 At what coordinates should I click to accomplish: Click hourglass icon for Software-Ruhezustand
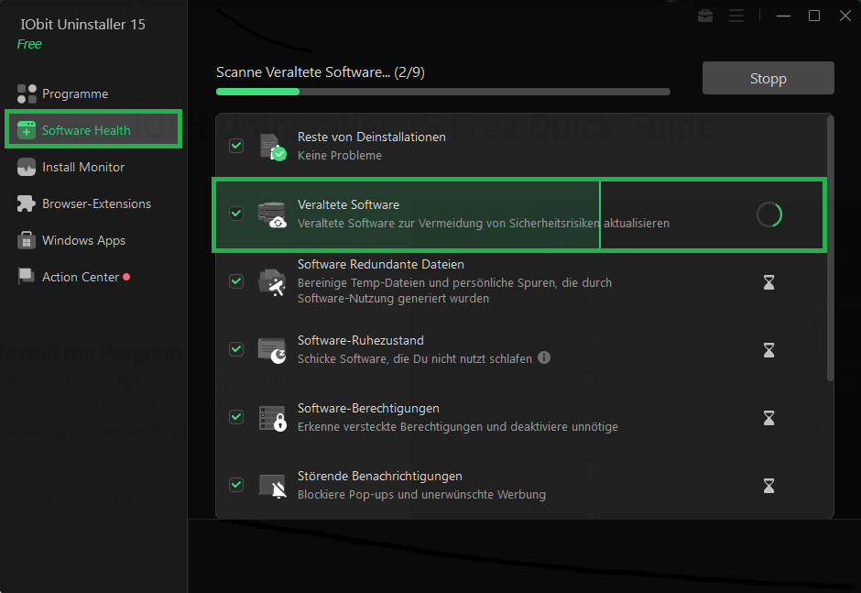pos(768,350)
